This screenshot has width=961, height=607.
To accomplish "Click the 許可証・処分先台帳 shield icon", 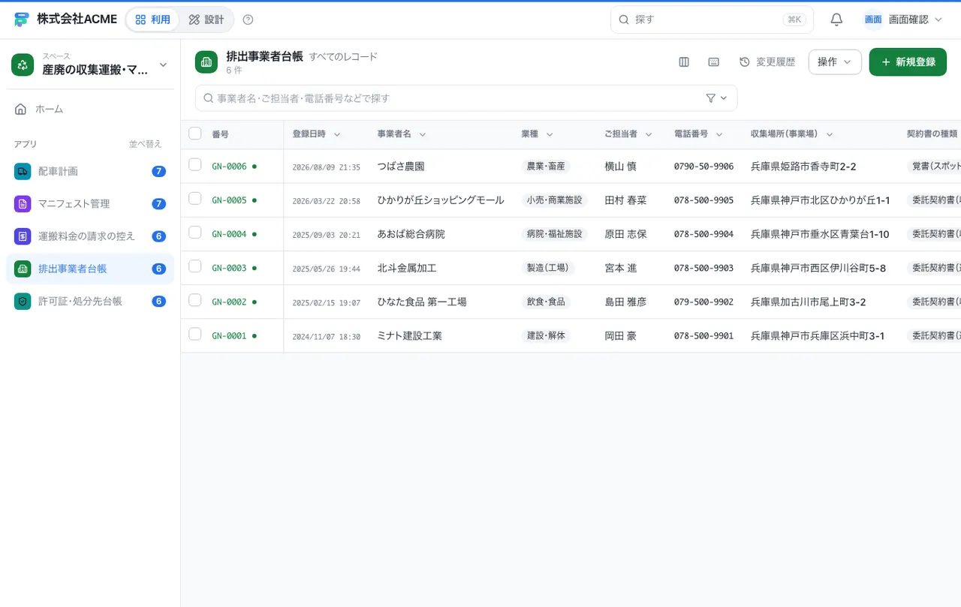I will (x=23, y=301).
